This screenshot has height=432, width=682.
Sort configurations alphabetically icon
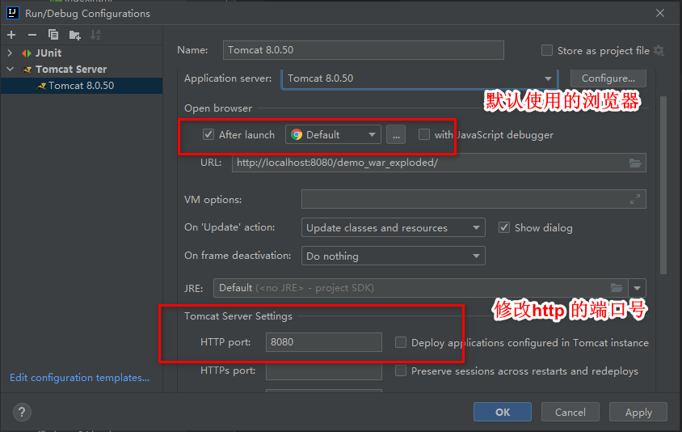pyautogui.click(x=95, y=35)
